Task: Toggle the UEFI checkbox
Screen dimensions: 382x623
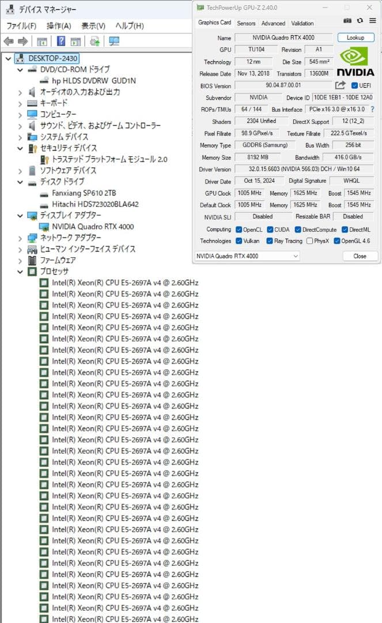Action: (x=354, y=85)
